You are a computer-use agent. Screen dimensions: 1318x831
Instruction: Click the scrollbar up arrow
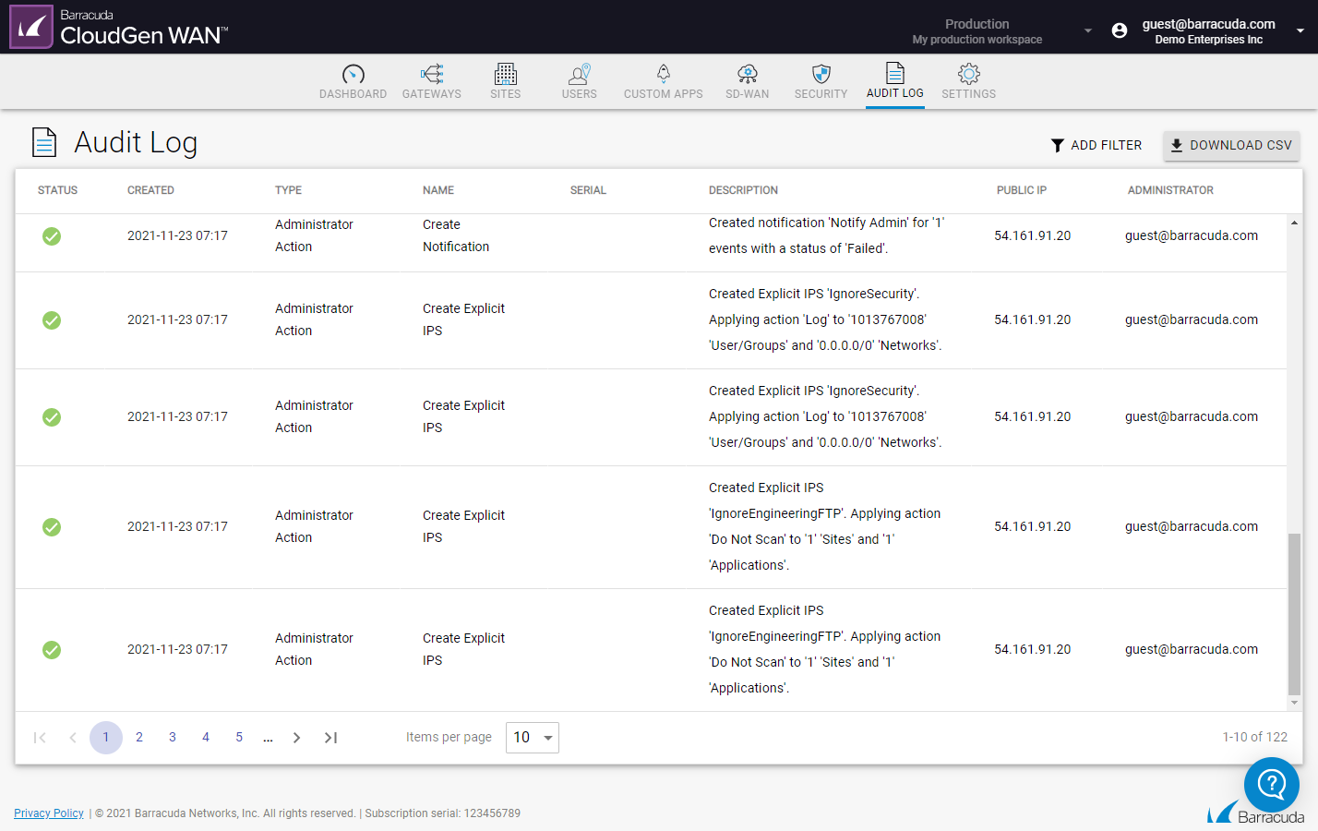click(x=1294, y=223)
